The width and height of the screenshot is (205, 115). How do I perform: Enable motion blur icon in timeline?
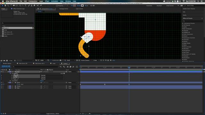click(x=73, y=67)
